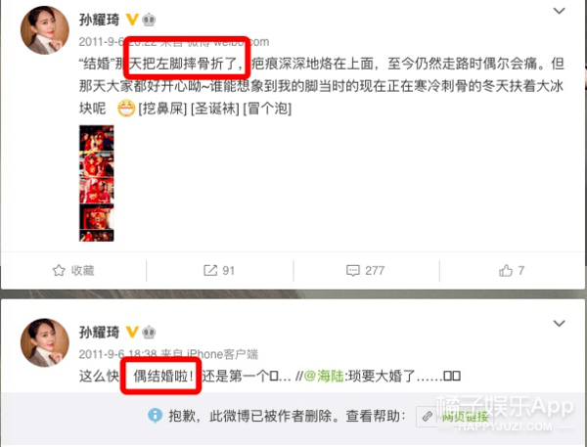Click the blue info icon in deleted notice
The height and width of the screenshot is (447, 587).
tap(155, 415)
